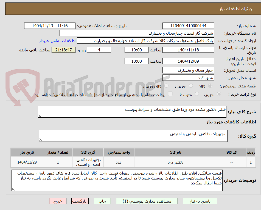Click the گروه کالا table column header
This screenshot has height=210, width=261.
point(88,153)
